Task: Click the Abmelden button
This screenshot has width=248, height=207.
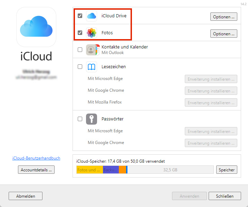Action: [x=26, y=196]
